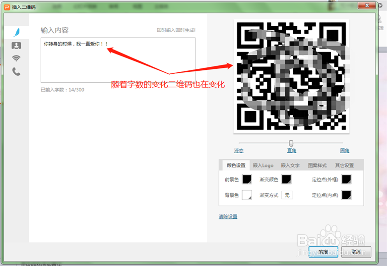Screen dimensions: 387x266
Task: Click the 清除设置 link
Action: point(228,216)
